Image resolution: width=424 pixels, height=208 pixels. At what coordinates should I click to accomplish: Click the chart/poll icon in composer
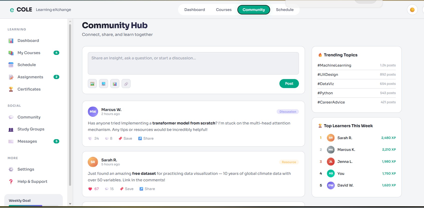click(x=115, y=84)
